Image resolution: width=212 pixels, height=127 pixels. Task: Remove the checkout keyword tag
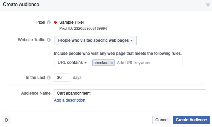[x=112, y=63]
